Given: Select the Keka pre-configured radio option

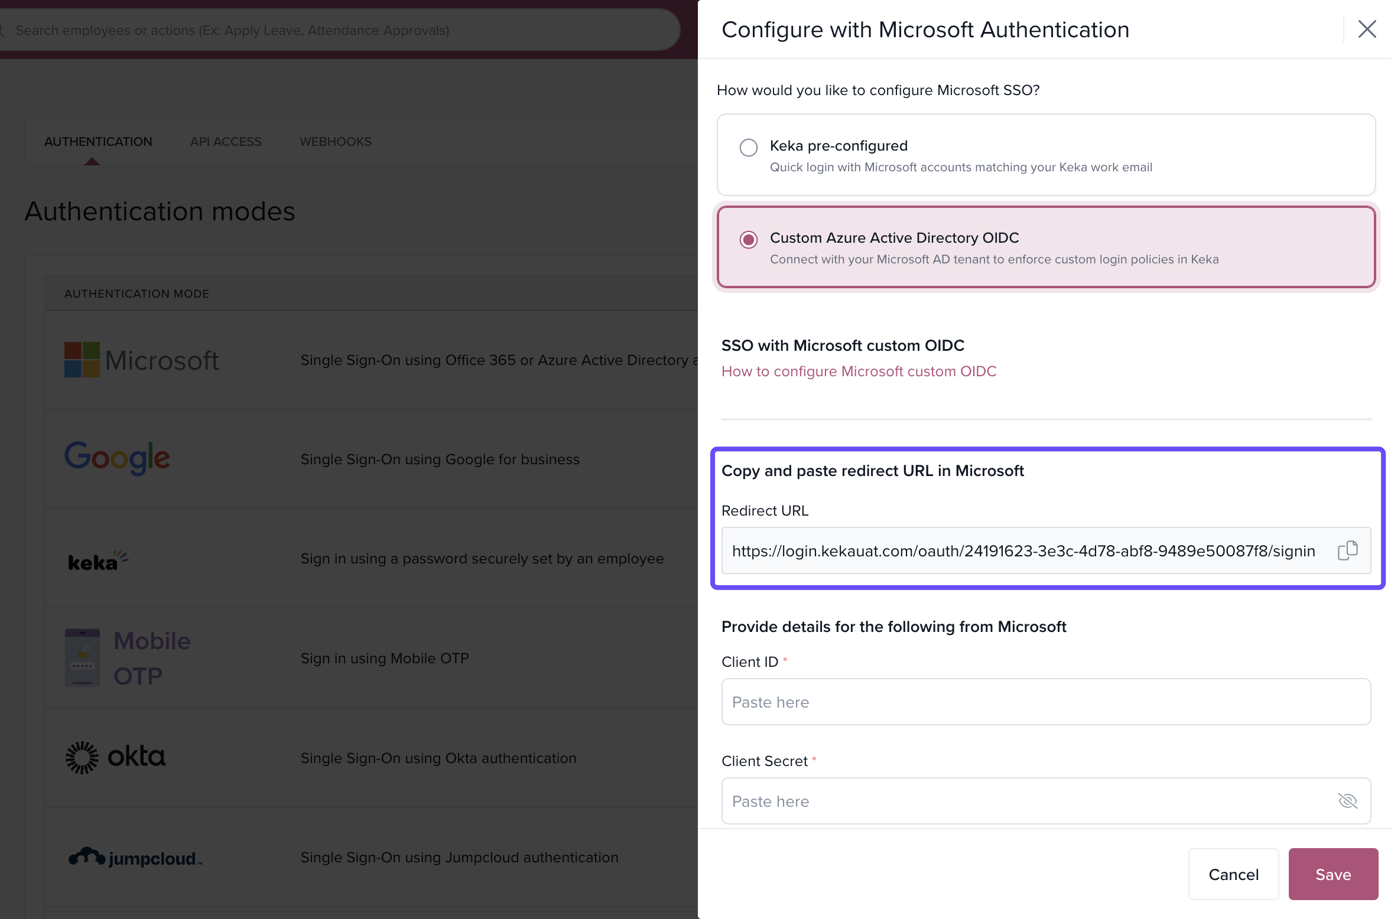Looking at the screenshot, I should tap(748, 147).
